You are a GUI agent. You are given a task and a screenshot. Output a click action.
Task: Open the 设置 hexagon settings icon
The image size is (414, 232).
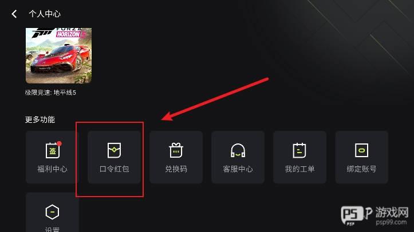(52, 212)
